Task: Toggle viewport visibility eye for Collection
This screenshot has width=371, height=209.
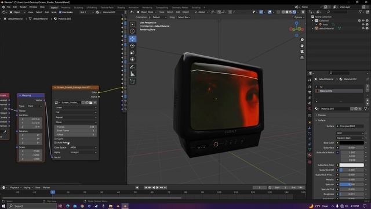Action: pyautogui.click(x=363, y=21)
